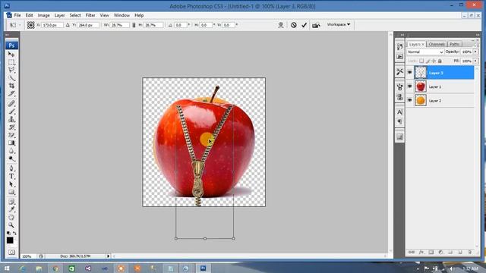Select the Horizontal Type tool
Screen dimensions: 486x273
pos(11,176)
